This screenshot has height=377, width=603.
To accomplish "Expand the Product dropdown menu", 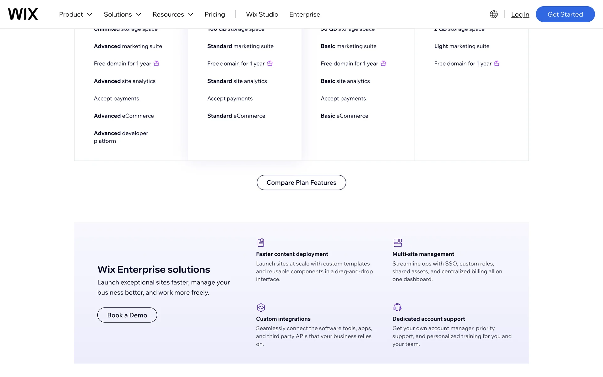I will pyautogui.click(x=75, y=14).
